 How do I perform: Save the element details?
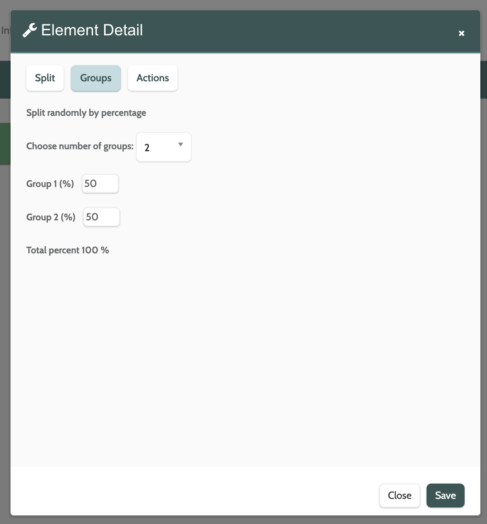445,495
